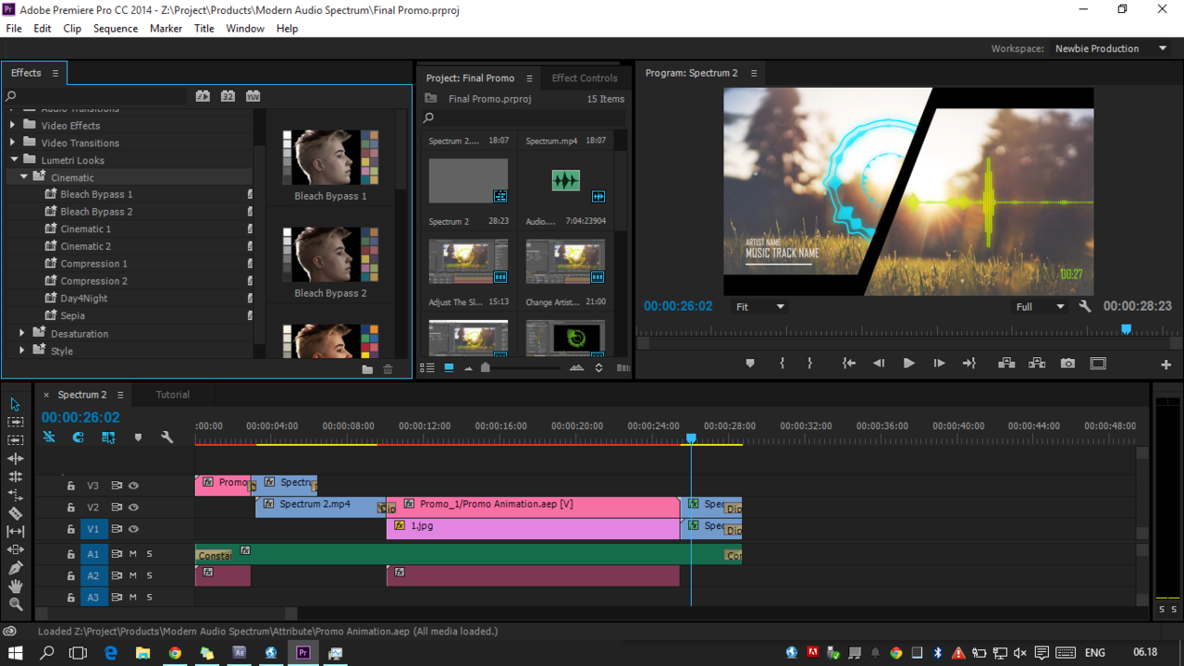Solo audio track A2
The width and height of the screenshot is (1184, 666).
pyautogui.click(x=149, y=575)
